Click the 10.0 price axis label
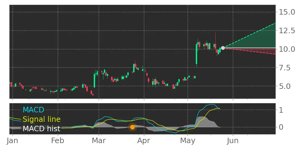The image size is (297, 148). (287, 49)
